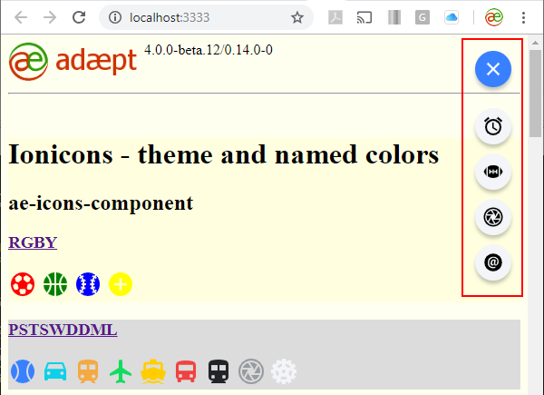Bookmark this page with the star
This screenshot has height=395, width=544.
(297, 17)
